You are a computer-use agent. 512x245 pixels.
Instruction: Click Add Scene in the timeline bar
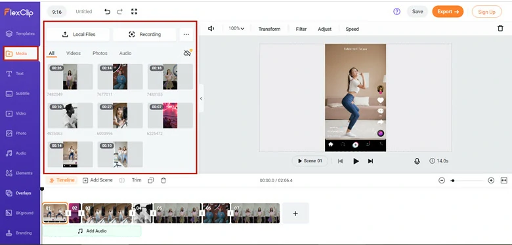point(98,180)
